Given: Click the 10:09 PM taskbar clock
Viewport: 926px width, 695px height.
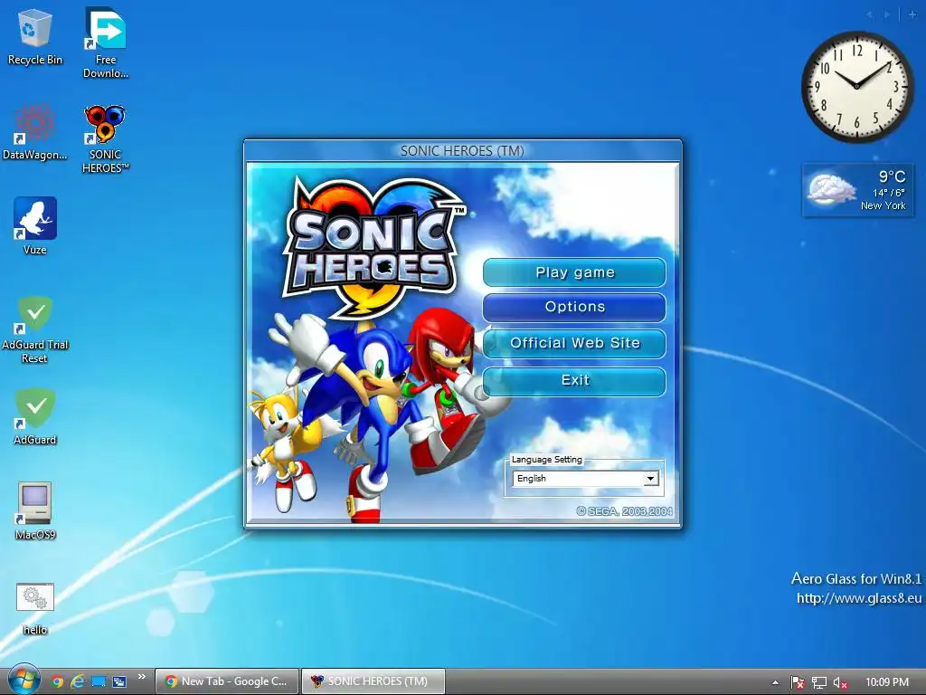Looking at the screenshot, I should pyautogui.click(x=886, y=682).
